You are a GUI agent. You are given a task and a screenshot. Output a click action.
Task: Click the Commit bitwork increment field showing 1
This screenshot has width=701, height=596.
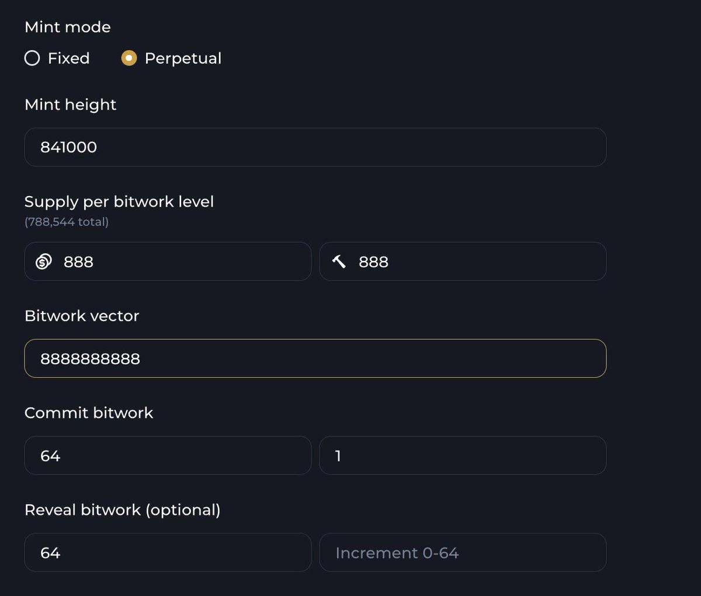coord(463,455)
